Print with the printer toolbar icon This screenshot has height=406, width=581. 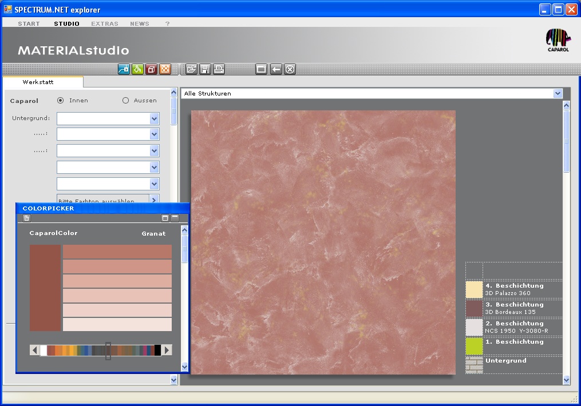219,69
